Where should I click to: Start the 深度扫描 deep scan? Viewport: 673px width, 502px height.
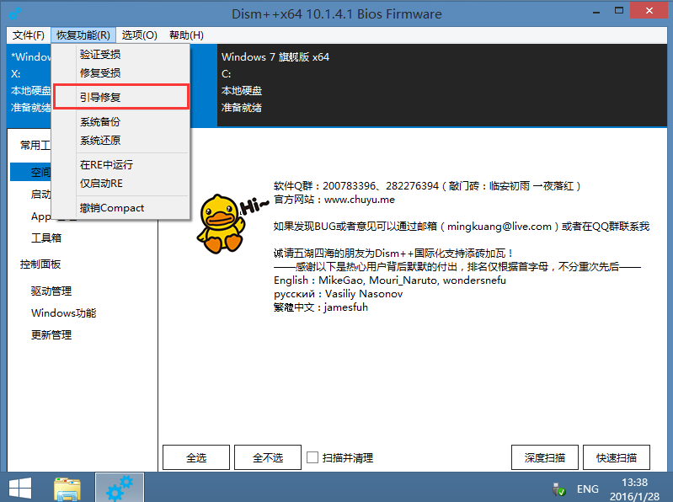(x=545, y=457)
